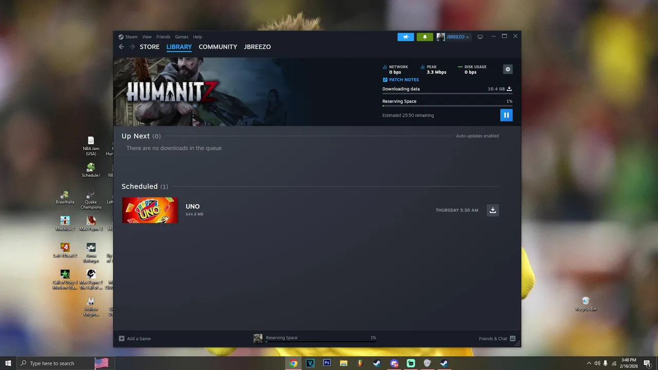Click the download arrow beside 10.4 GB
This screenshot has height=370, width=658.
(x=509, y=89)
